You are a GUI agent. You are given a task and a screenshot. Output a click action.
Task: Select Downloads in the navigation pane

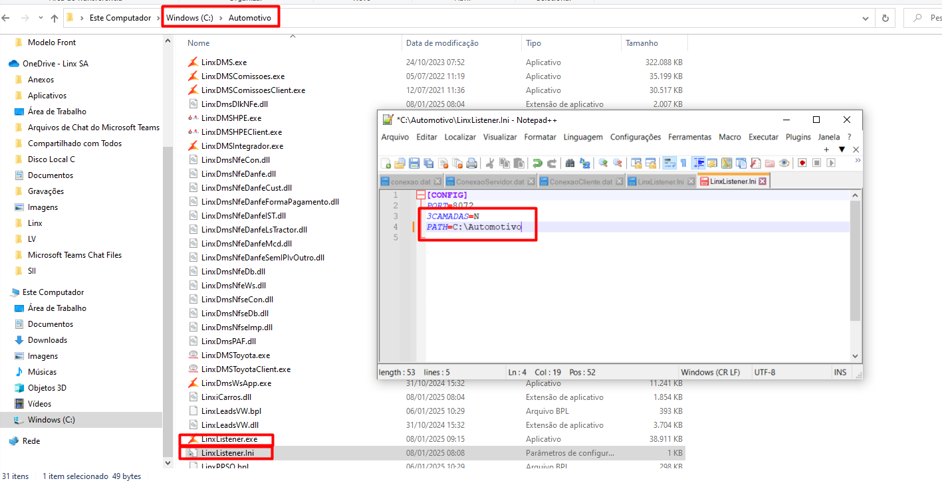pyautogui.click(x=47, y=340)
